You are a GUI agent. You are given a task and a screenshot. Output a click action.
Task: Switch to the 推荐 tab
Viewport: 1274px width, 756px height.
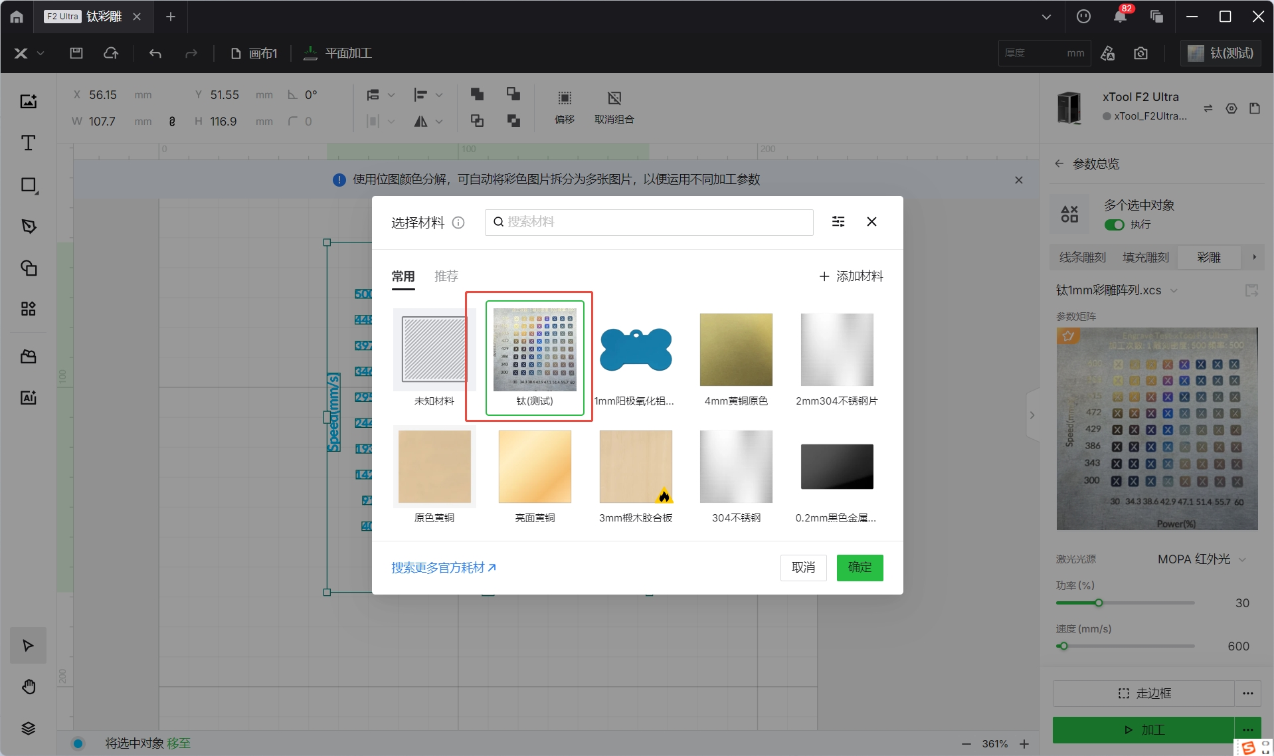click(x=446, y=276)
